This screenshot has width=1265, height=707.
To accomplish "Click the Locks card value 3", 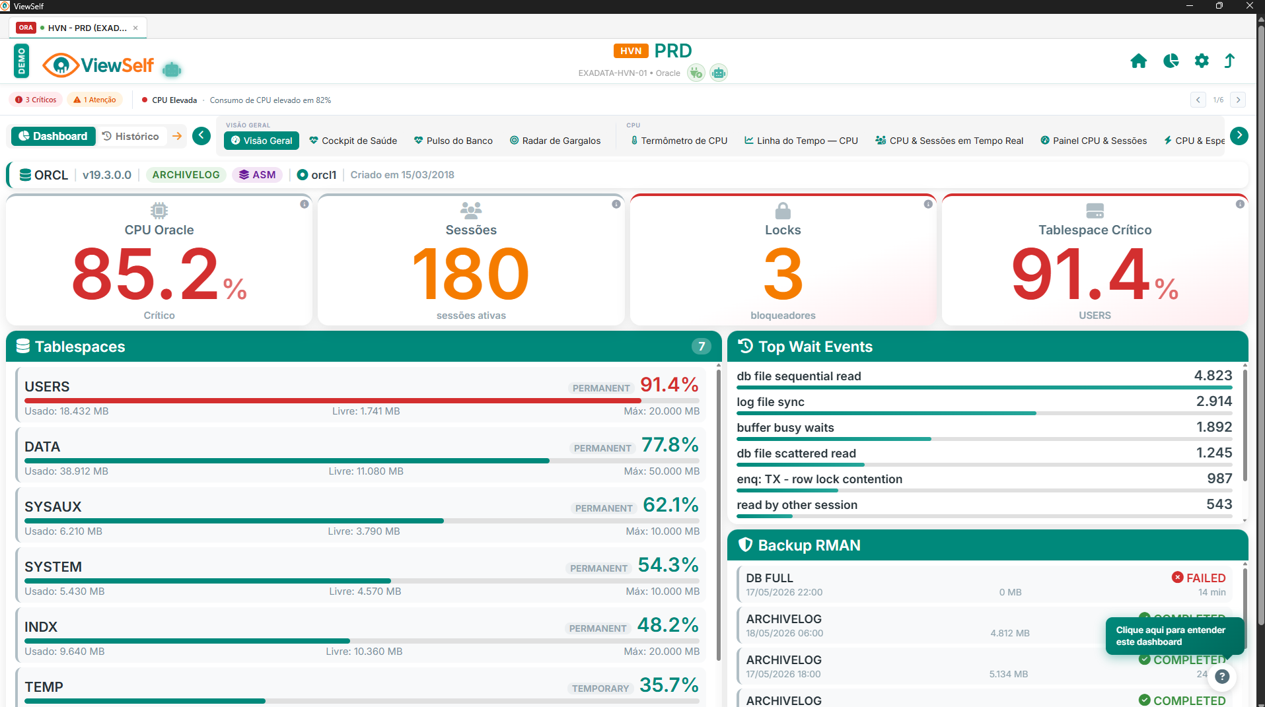I will (x=783, y=274).
